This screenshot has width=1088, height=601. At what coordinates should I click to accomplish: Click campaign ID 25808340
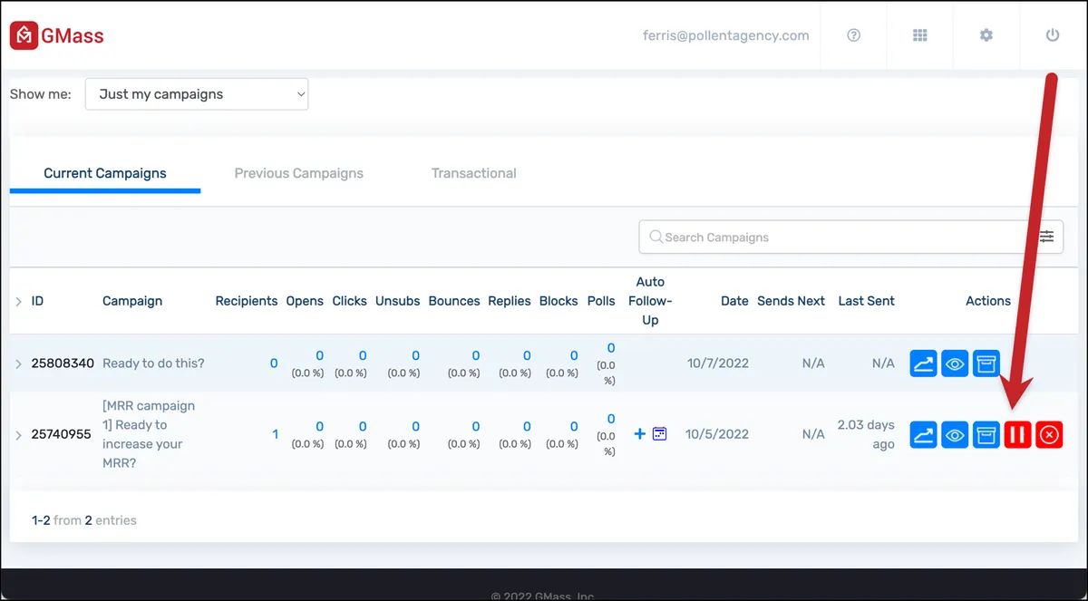[63, 364]
